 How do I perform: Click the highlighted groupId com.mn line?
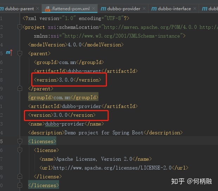pos(63,97)
